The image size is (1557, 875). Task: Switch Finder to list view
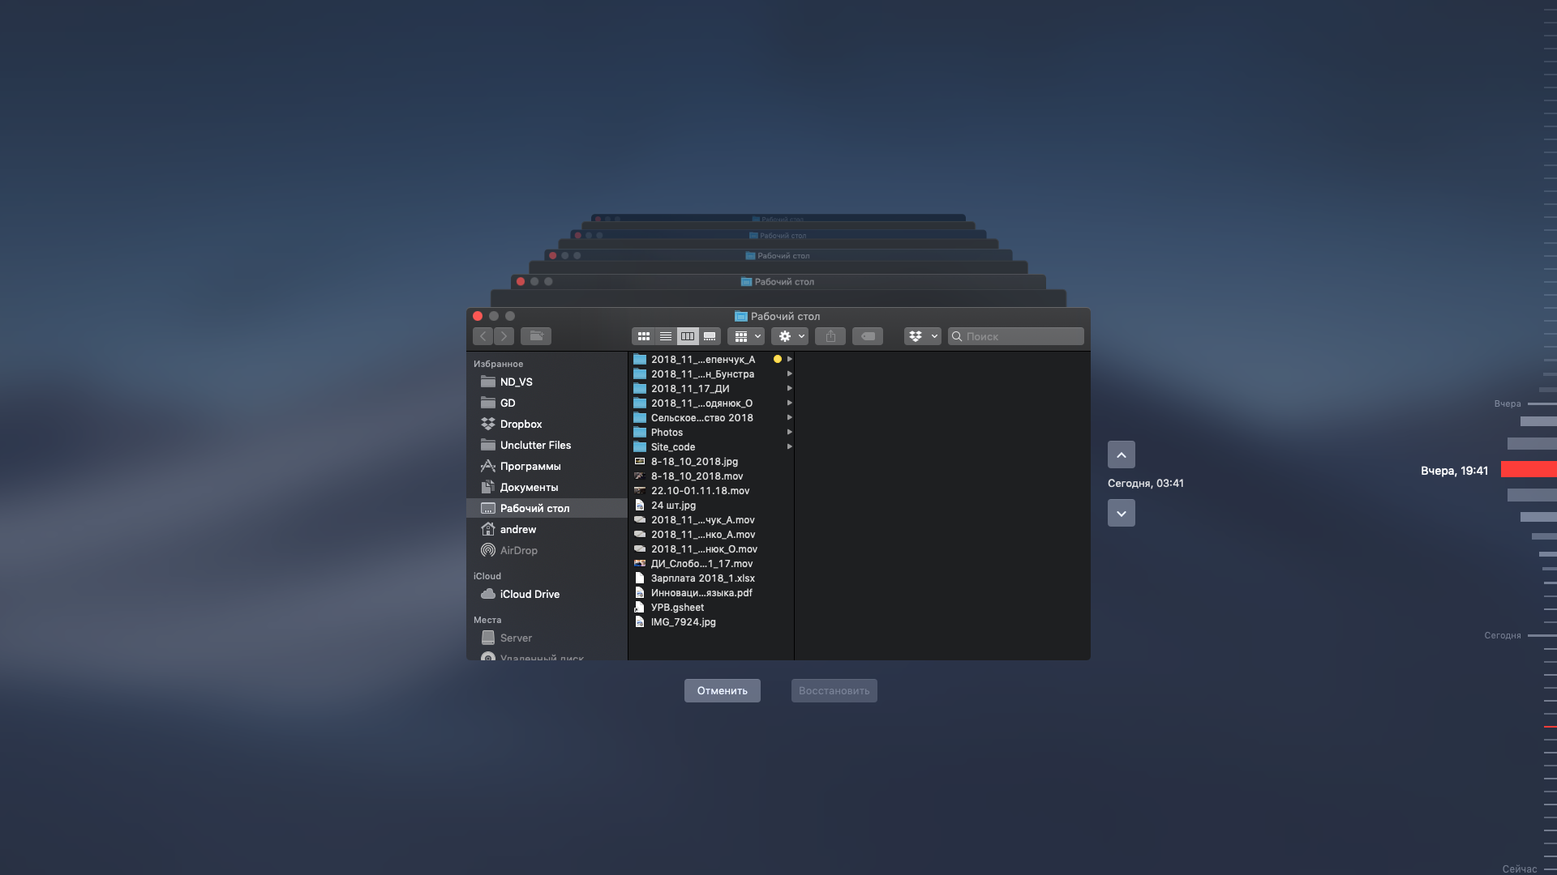coord(666,336)
